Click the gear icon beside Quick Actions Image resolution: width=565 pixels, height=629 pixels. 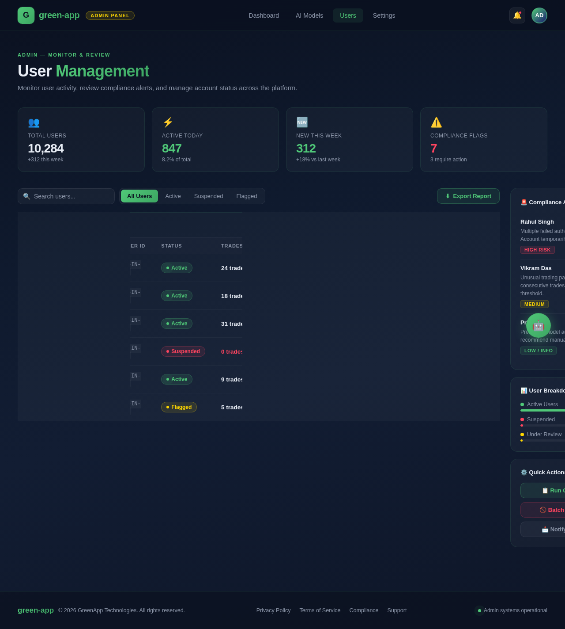coord(524,472)
